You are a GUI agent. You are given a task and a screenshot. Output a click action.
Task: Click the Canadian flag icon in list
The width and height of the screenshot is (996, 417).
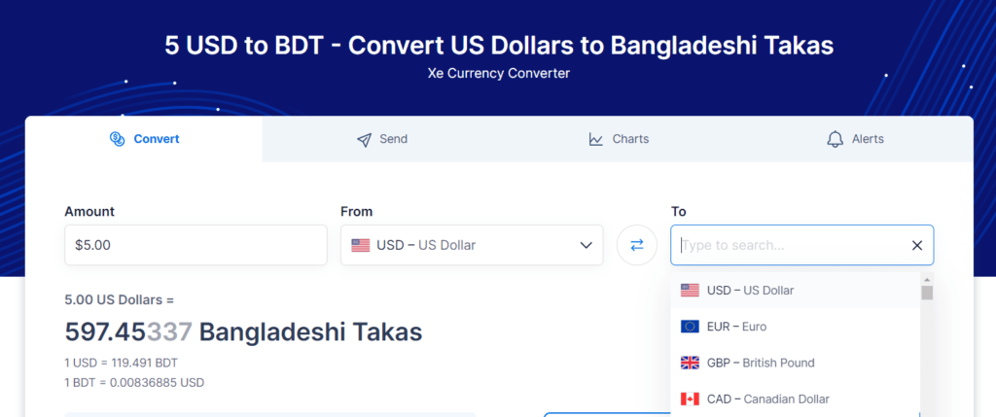click(x=690, y=400)
